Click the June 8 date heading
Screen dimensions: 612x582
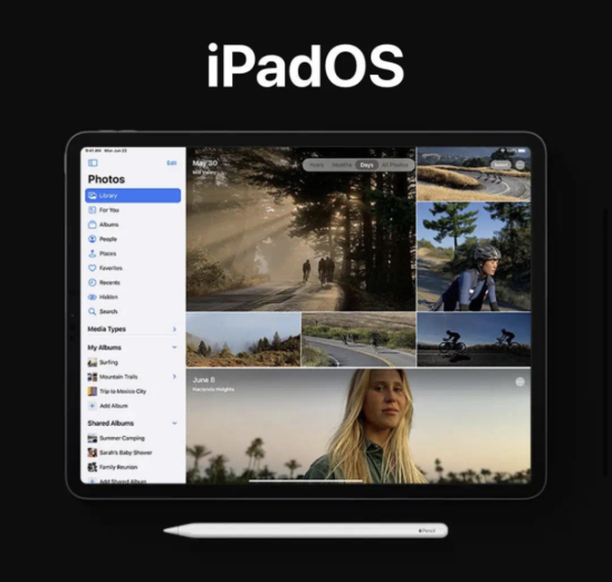(x=204, y=379)
